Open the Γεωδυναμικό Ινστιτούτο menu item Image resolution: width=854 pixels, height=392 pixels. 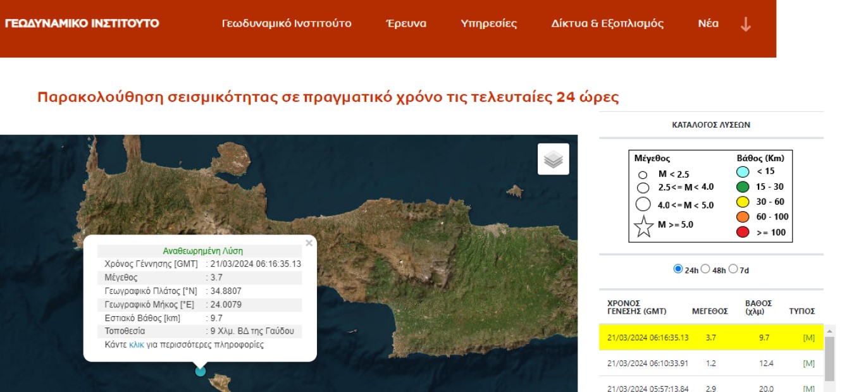click(287, 24)
